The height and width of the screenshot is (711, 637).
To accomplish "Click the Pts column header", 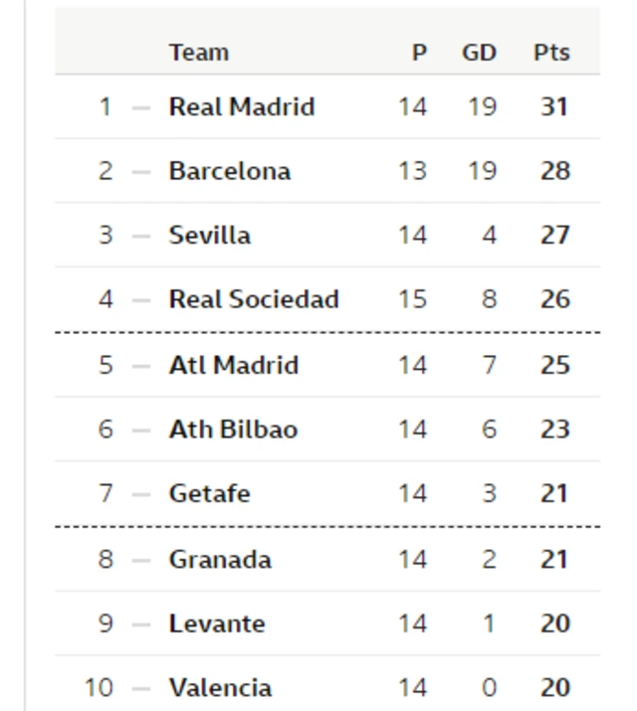I will coord(551,53).
